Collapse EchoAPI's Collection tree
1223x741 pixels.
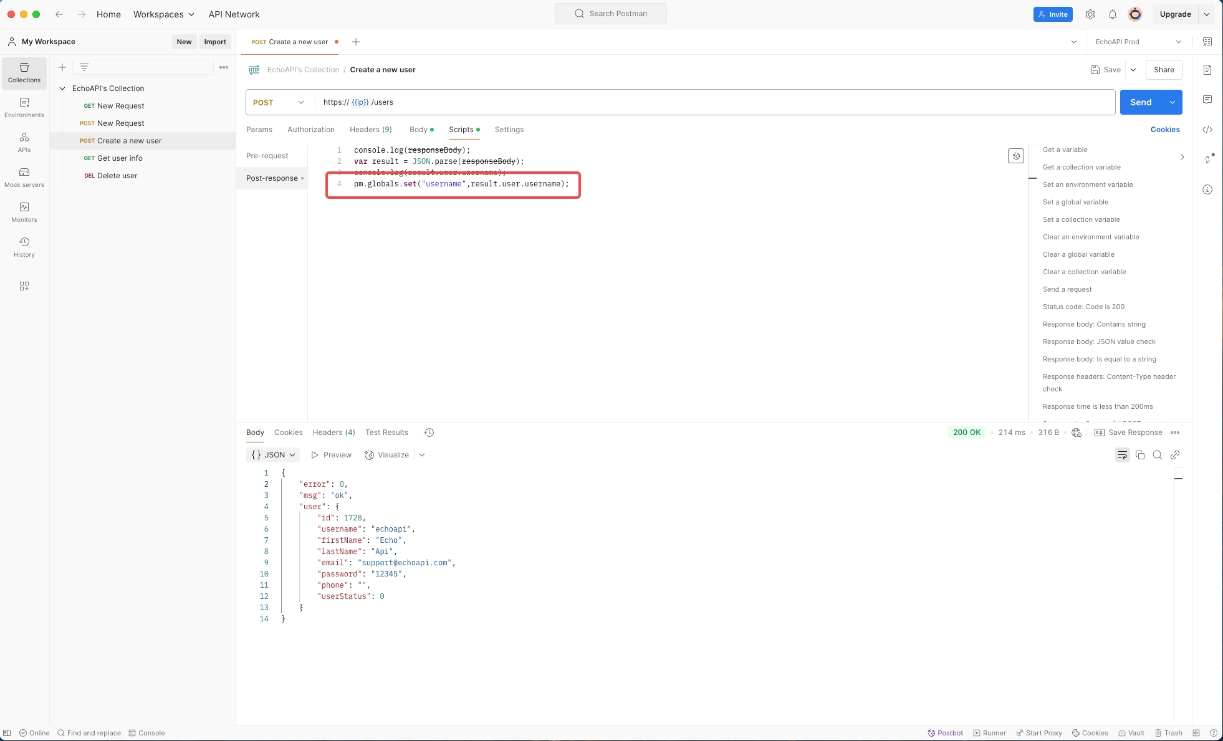(62, 88)
